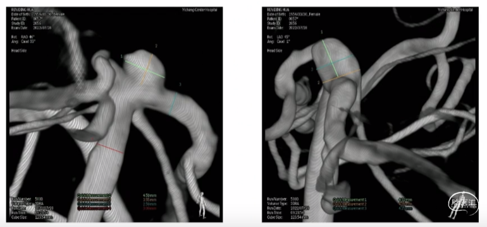Click the orange neck measurement line in right image

click(x=342, y=76)
